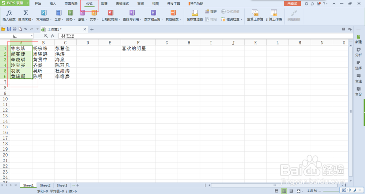Viewport: 365px width, 194px height.
Task: Click the New (新建) sidebar icon
Action: point(358,39)
